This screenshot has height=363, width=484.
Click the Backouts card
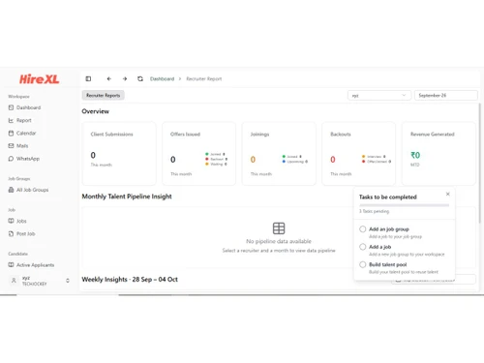point(358,153)
